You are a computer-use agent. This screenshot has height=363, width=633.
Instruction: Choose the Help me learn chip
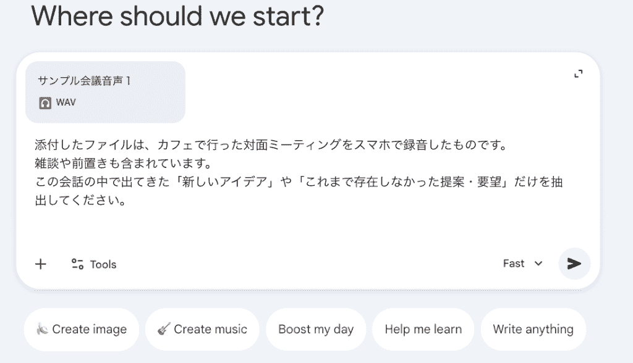(423, 330)
